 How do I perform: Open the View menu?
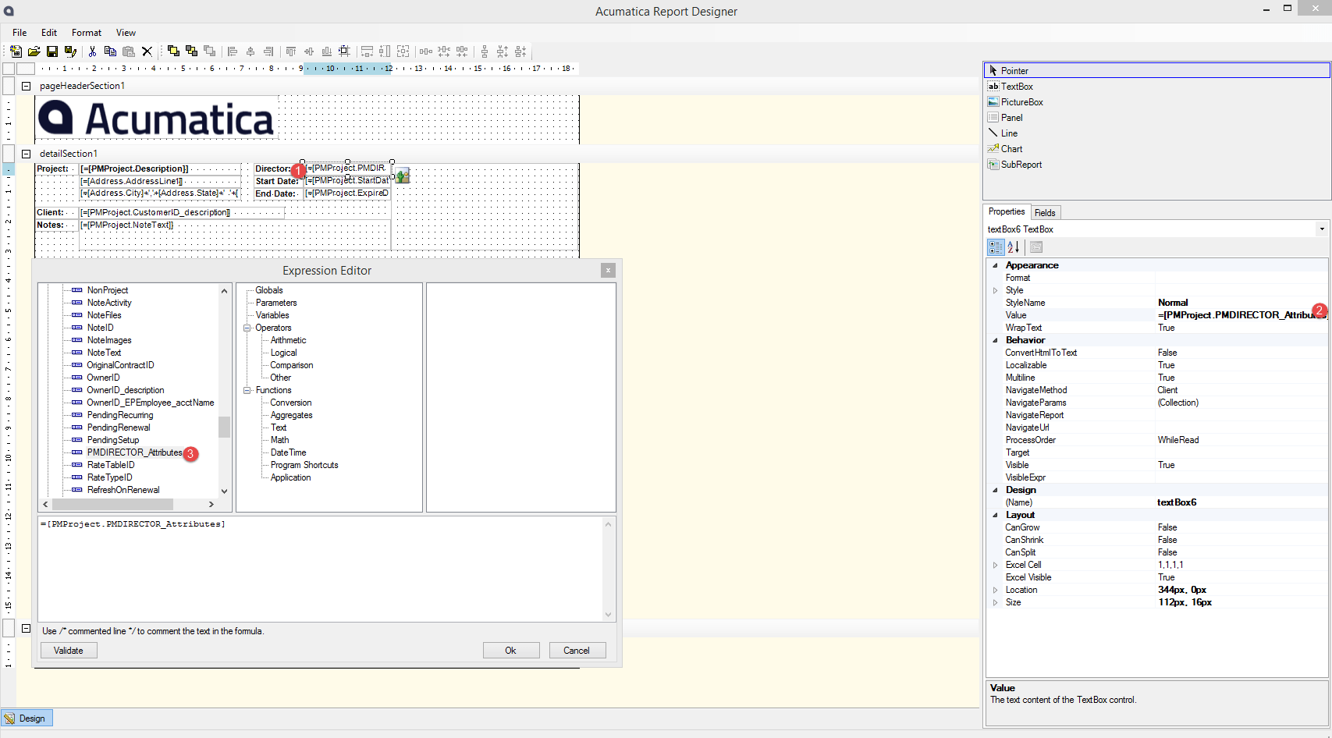pos(126,33)
